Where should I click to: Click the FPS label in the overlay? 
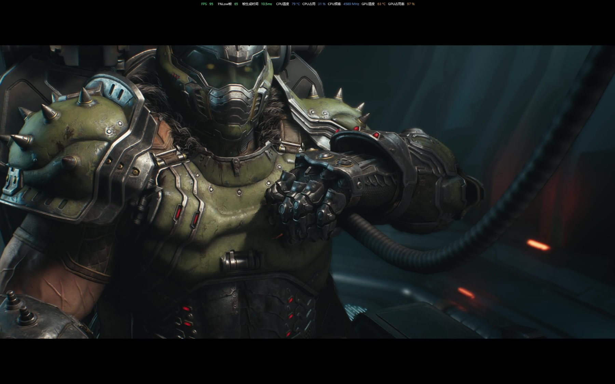click(x=204, y=4)
